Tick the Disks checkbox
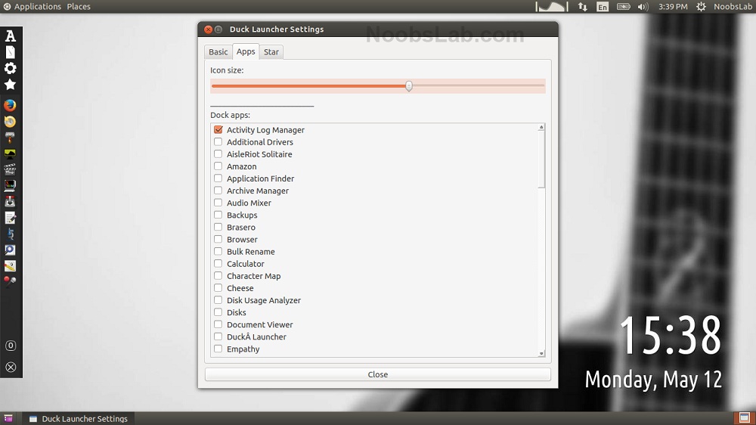Image resolution: width=756 pixels, height=425 pixels. point(218,312)
